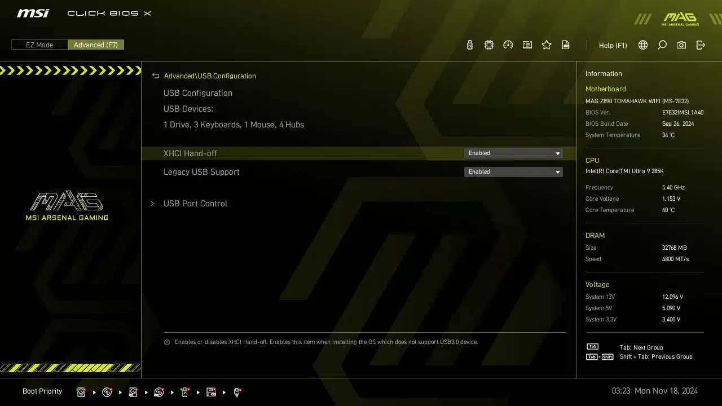
Task: Click the System 5V value 5.090 V
Action: [671, 308]
